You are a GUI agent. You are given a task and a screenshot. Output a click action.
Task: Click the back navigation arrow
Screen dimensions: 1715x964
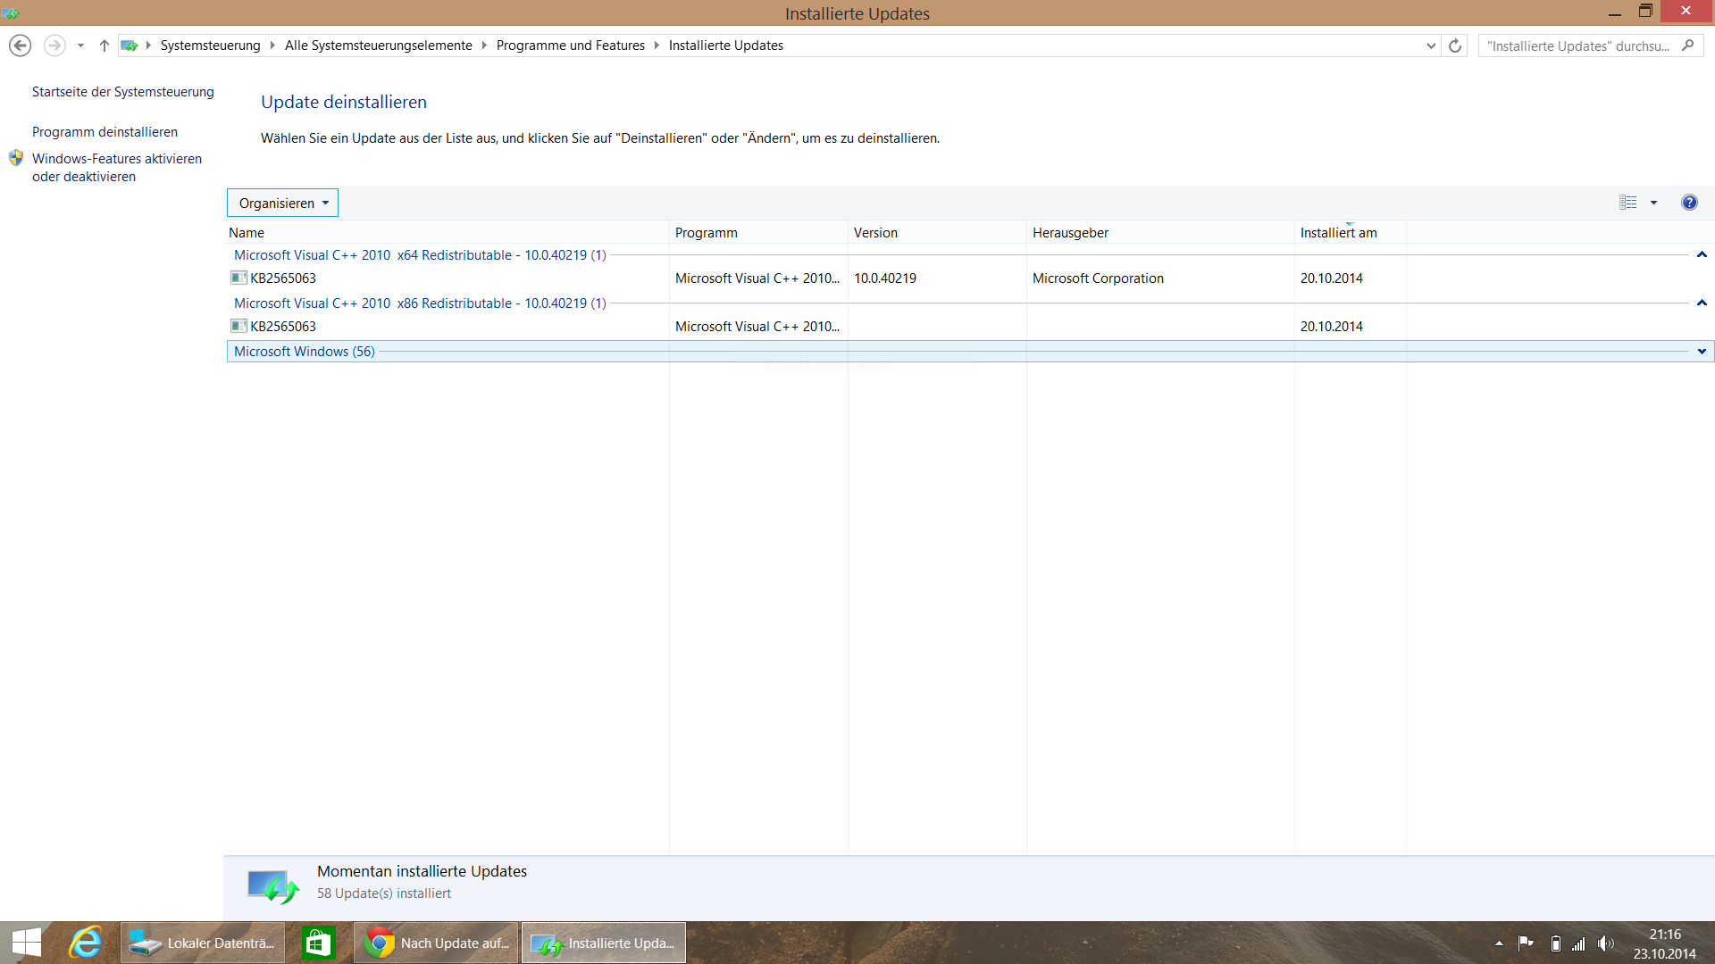[x=20, y=46]
